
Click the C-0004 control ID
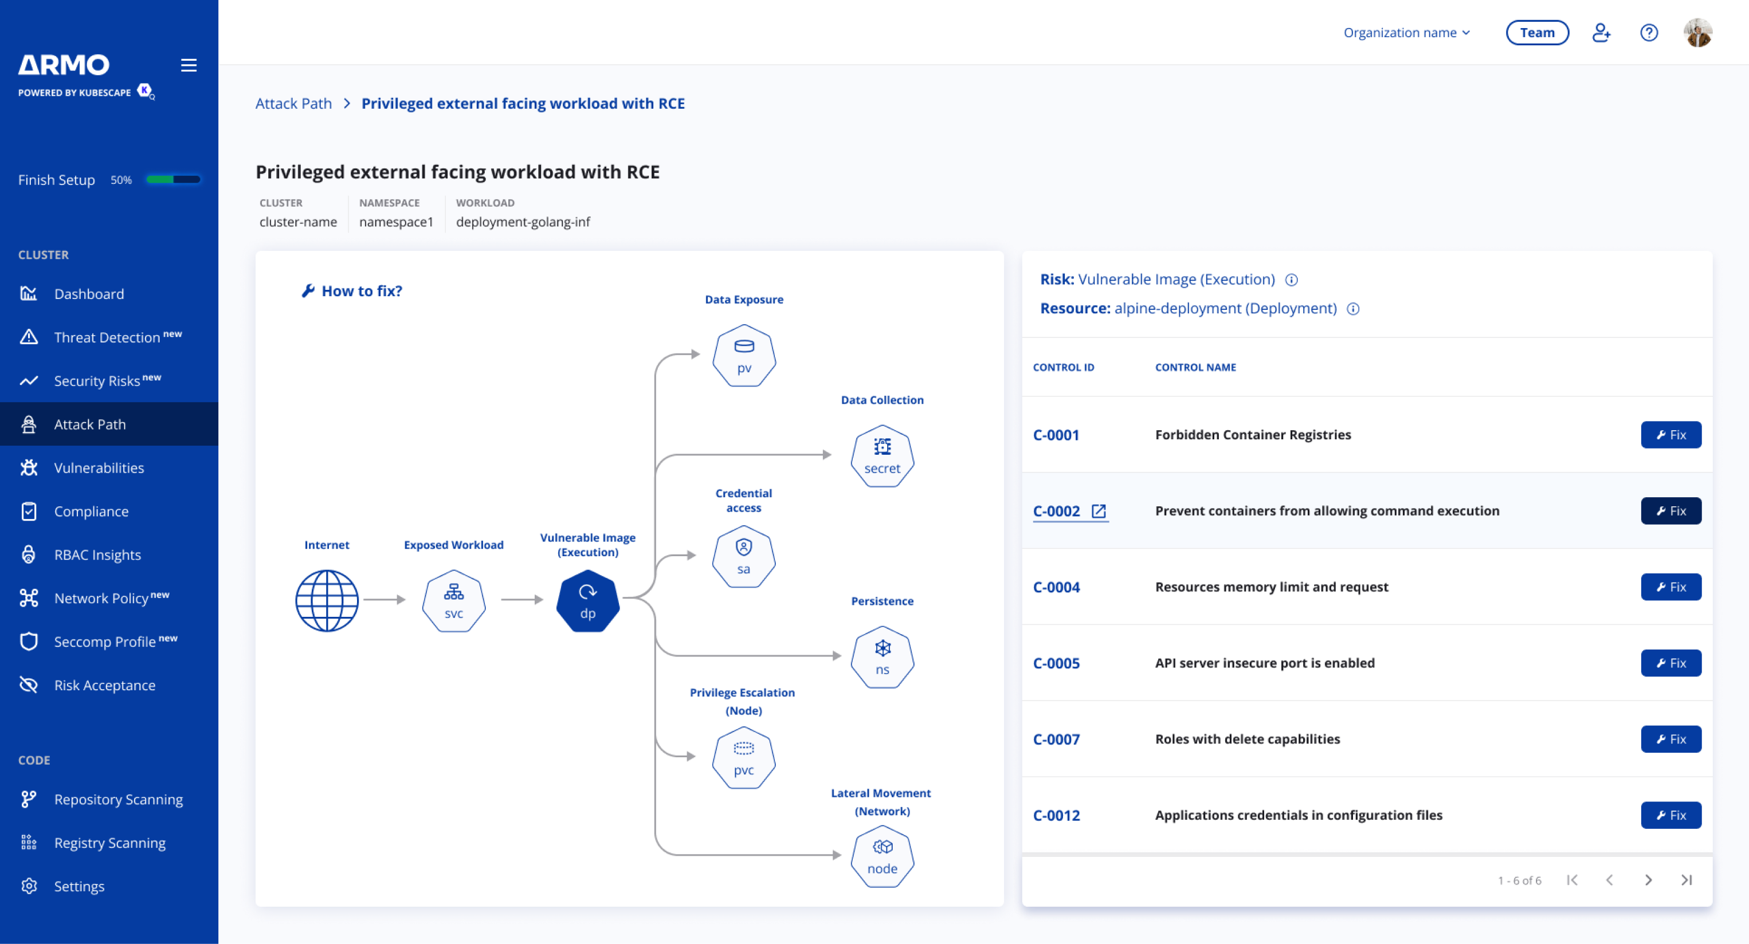pyautogui.click(x=1056, y=587)
